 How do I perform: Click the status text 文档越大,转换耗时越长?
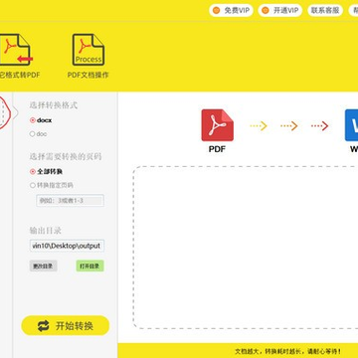tap(287, 351)
